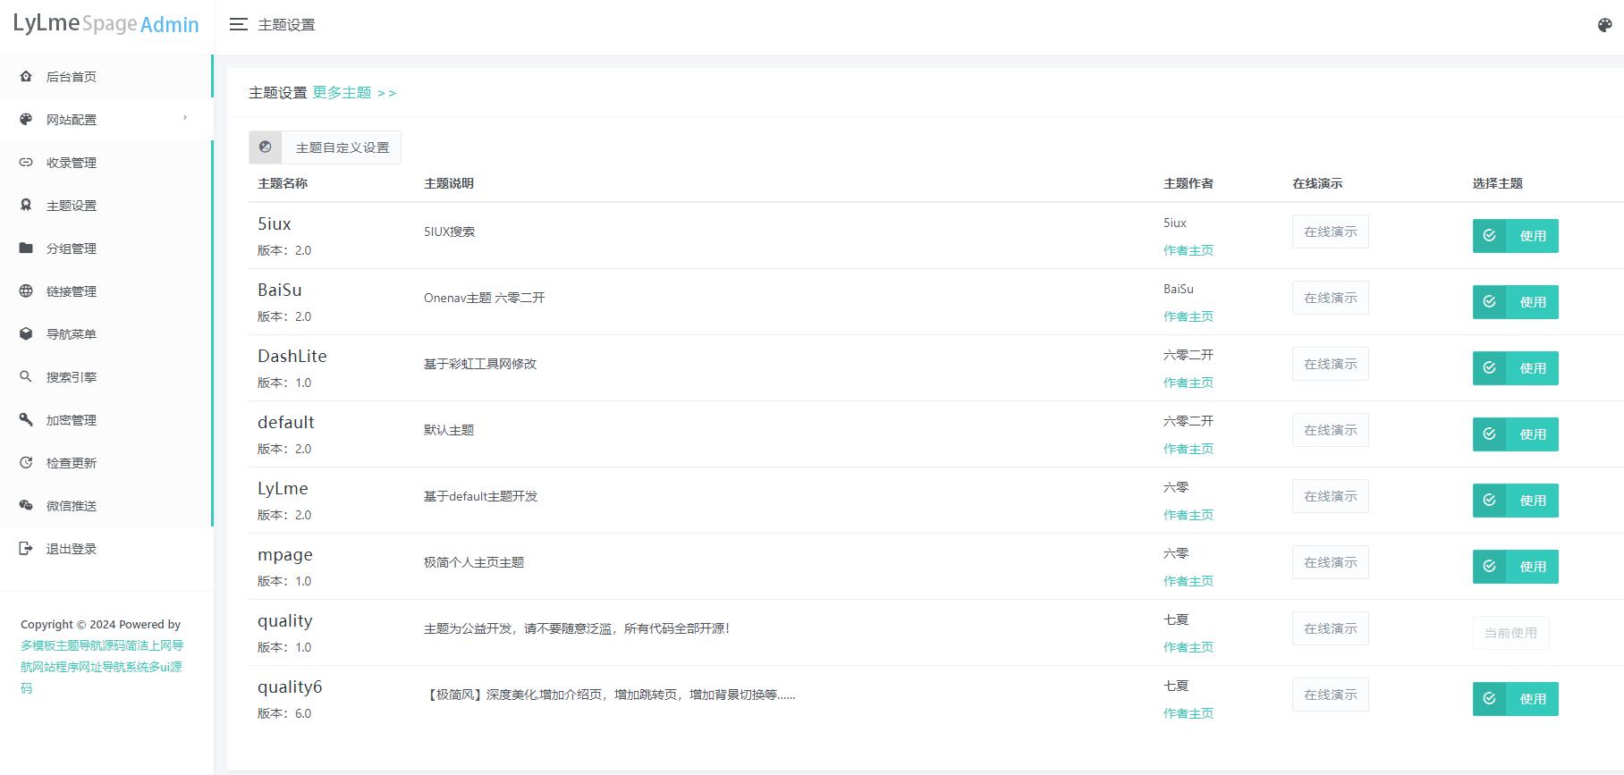
Task: Click the home icon for 后台首页
Action: pos(26,77)
